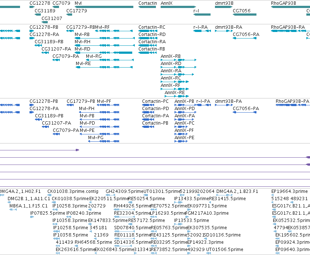
Task: Click the Mvl-RE transcript label
Action: [x=83, y=64]
